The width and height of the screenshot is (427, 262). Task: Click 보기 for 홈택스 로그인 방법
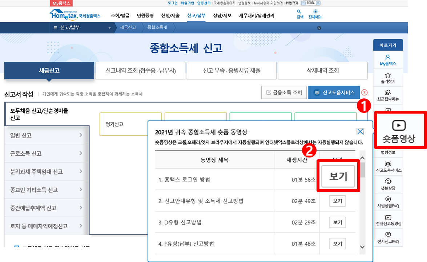pyautogui.click(x=338, y=176)
